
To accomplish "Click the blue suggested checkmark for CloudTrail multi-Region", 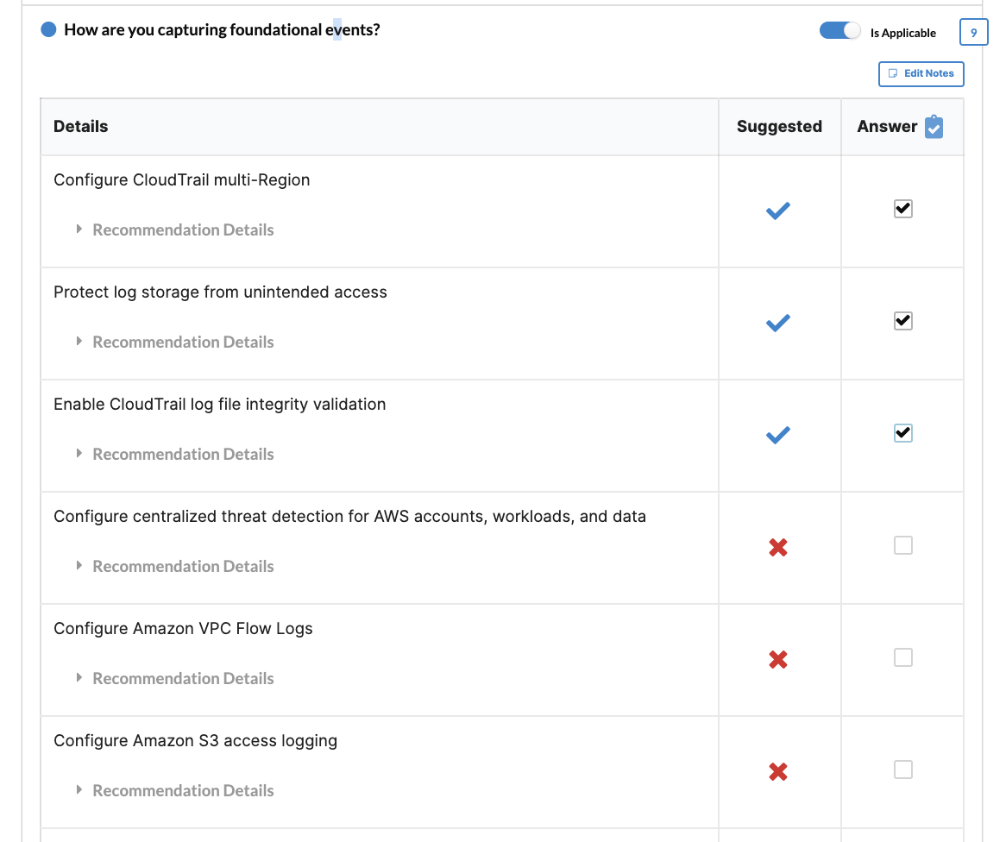I will [777, 210].
